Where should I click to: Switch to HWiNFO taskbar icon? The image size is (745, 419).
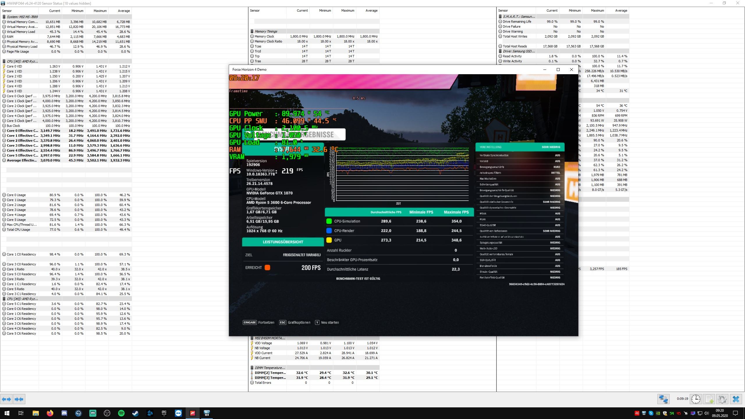207,413
